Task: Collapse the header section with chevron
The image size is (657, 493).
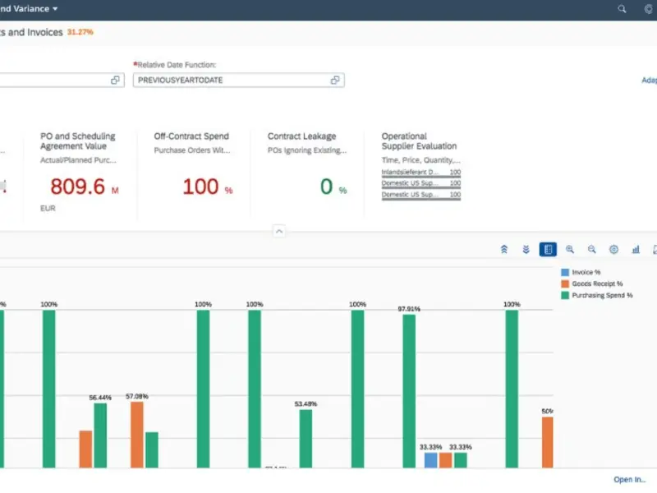Action: [x=278, y=232]
